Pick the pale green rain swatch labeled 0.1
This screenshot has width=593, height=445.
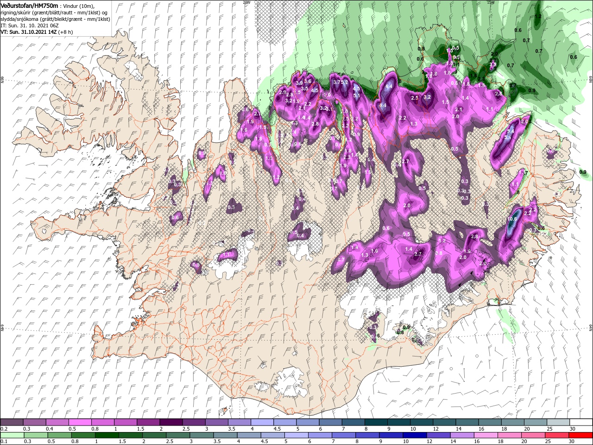12,435
